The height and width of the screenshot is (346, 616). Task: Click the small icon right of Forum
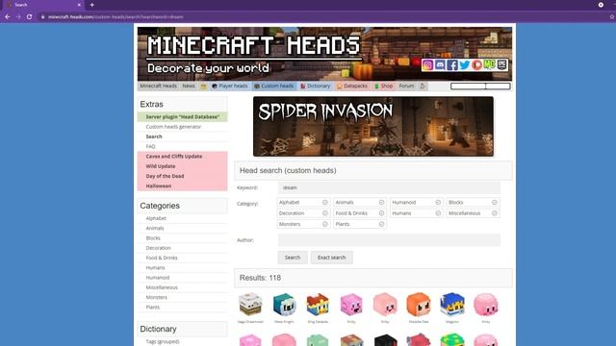tap(423, 86)
